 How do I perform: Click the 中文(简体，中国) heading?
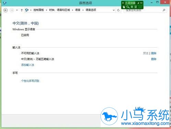coord(26,23)
